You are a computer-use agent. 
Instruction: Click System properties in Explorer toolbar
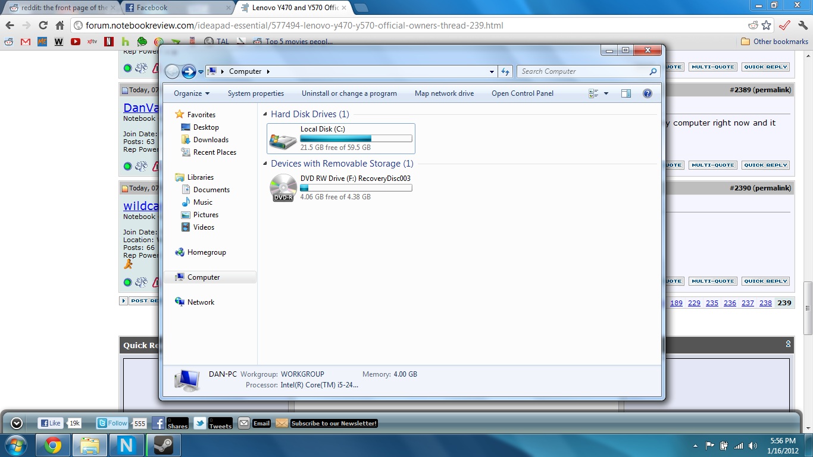click(256, 93)
